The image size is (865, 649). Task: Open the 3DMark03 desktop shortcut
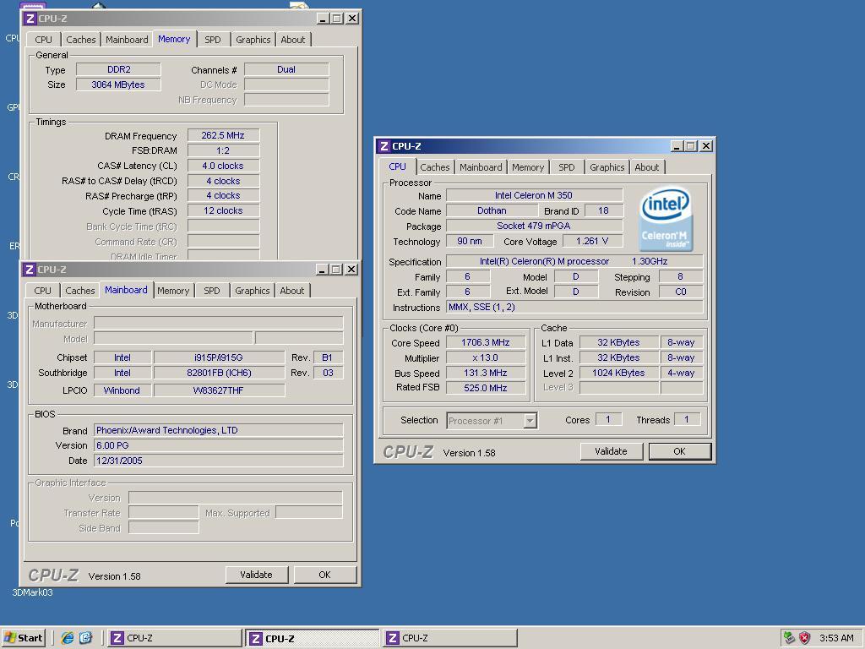(33, 592)
